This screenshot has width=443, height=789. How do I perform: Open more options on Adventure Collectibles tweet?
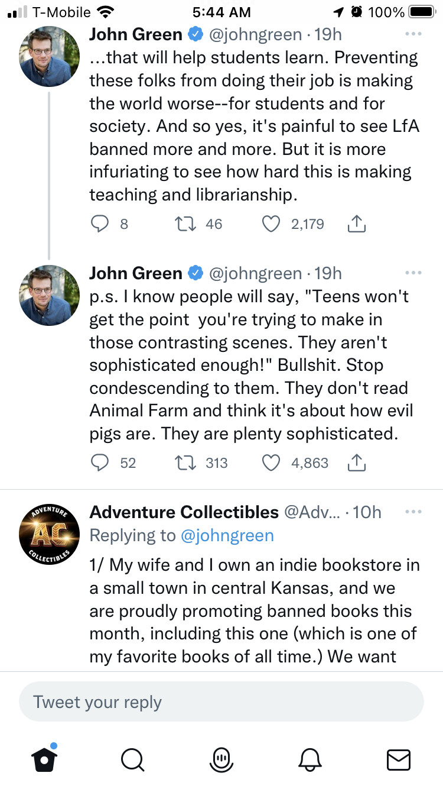tap(413, 512)
